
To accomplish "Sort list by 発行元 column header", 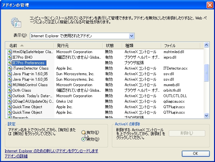I will pos(78,45).
